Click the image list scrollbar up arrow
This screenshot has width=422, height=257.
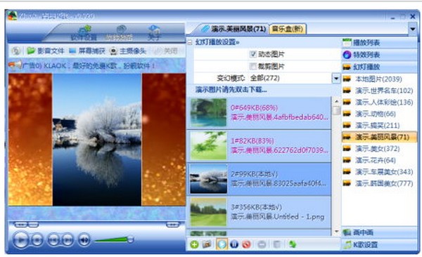(336, 101)
